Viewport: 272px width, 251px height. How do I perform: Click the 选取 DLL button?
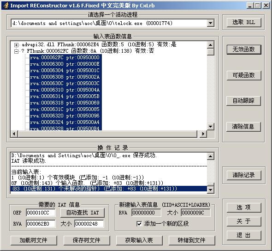point(244,22)
